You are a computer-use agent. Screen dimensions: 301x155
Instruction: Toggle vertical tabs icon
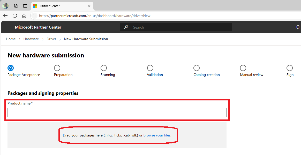(x=25, y=6)
